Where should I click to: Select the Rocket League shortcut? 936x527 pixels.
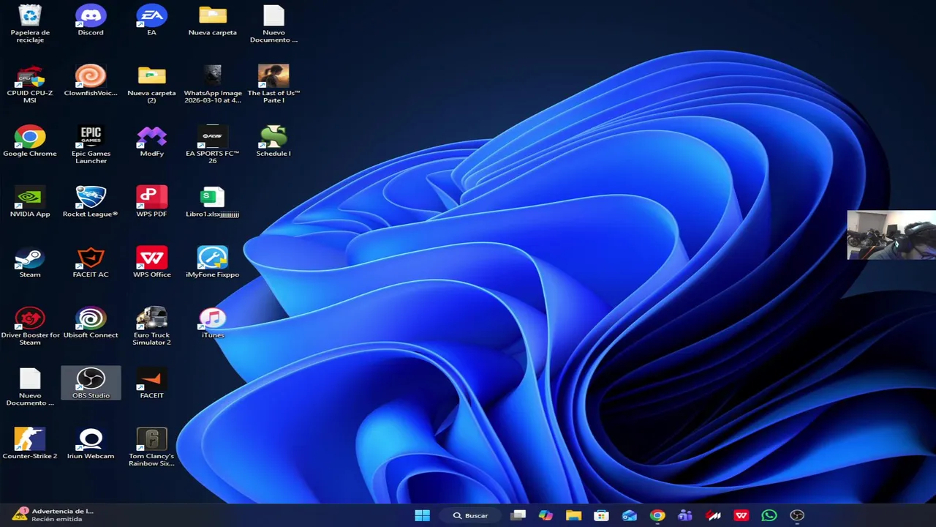click(x=91, y=202)
